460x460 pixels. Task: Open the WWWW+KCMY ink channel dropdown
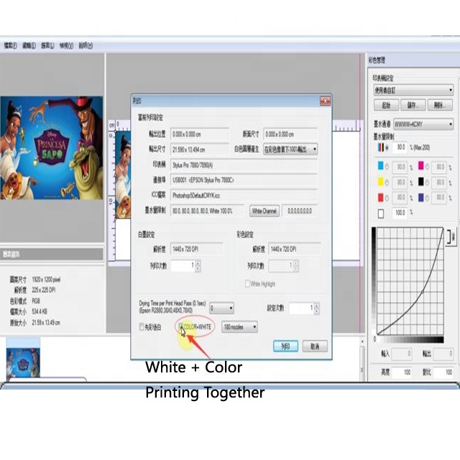423,124
